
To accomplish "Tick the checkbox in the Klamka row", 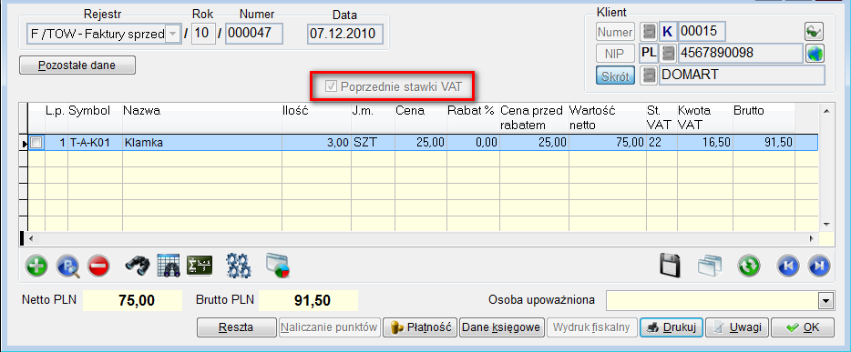I will 36,143.
